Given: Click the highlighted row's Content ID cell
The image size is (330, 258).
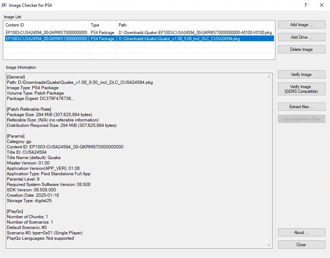Looking at the screenshot, I should coord(46,38).
